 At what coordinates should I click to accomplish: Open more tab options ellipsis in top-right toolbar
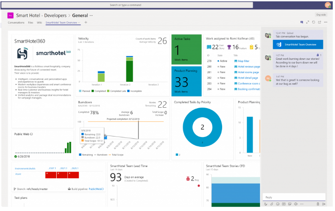[x=326, y=22]
